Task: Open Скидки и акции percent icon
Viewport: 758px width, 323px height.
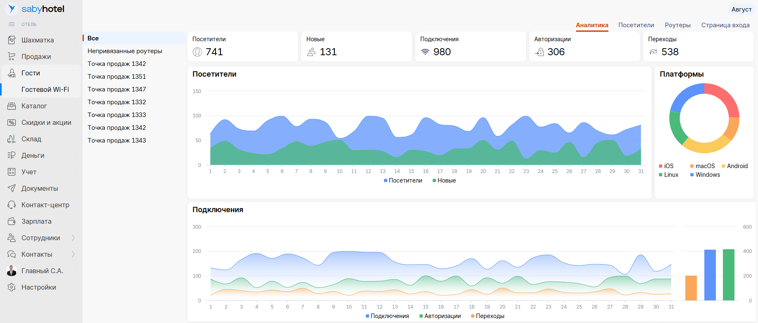Action: pyautogui.click(x=12, y=122)
